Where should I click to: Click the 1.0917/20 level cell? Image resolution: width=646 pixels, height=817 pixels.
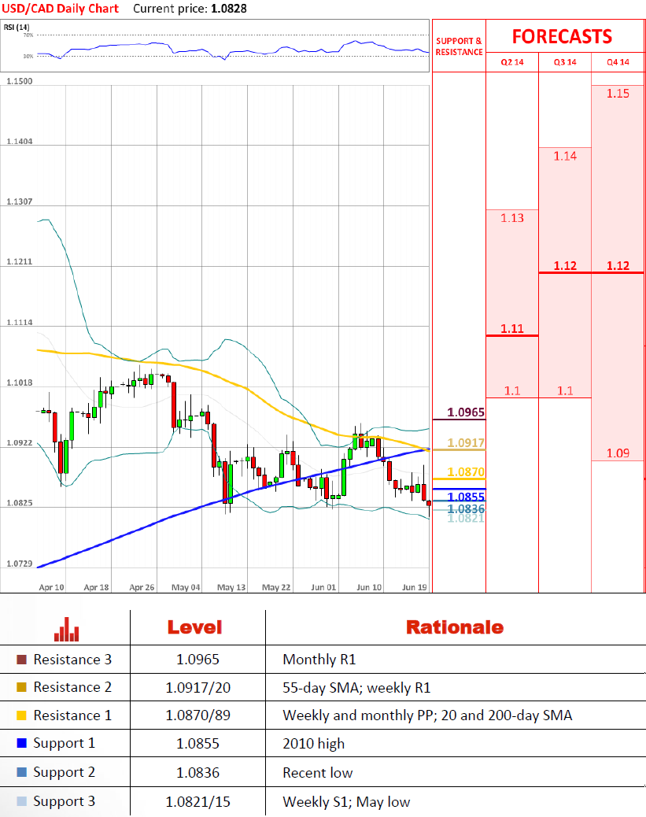tap(198, 688)
